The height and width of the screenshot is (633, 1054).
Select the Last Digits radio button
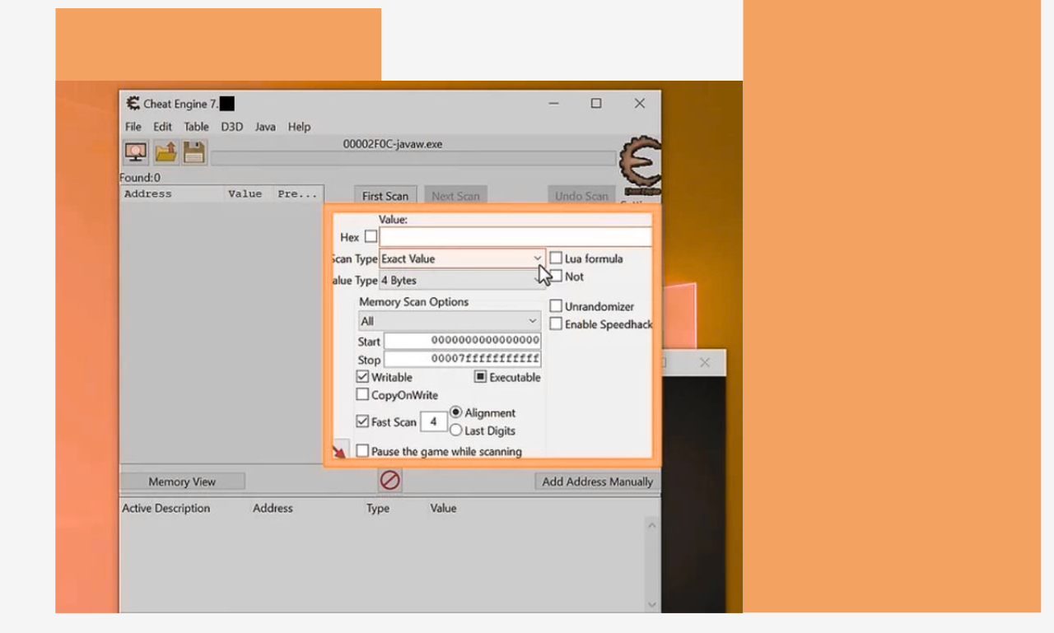[x=456, y=430]
